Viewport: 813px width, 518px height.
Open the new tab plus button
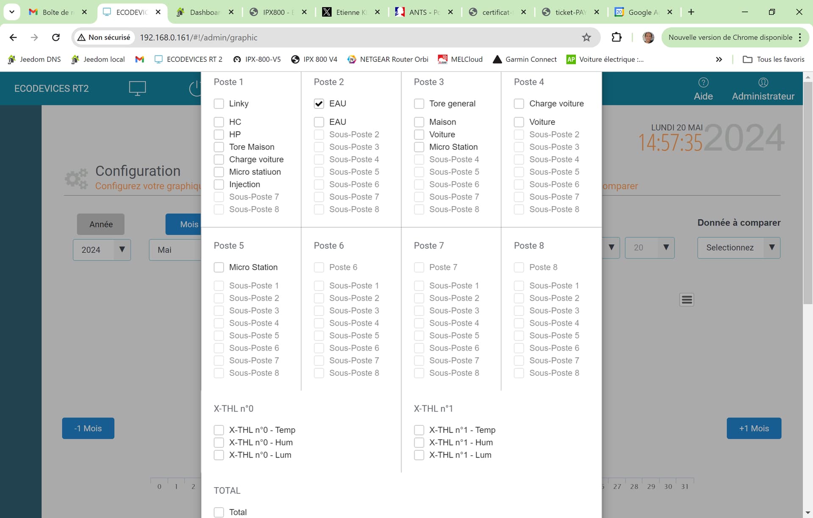coord(691,12)
